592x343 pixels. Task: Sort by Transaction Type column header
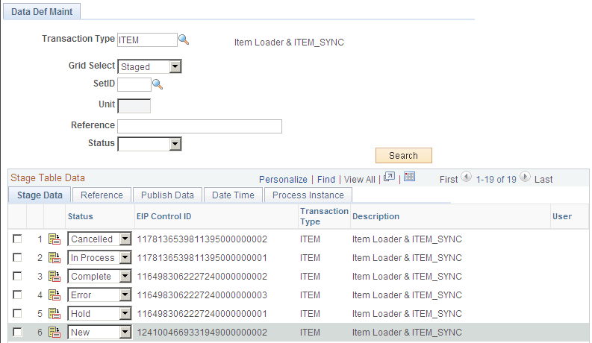point(324,216)
